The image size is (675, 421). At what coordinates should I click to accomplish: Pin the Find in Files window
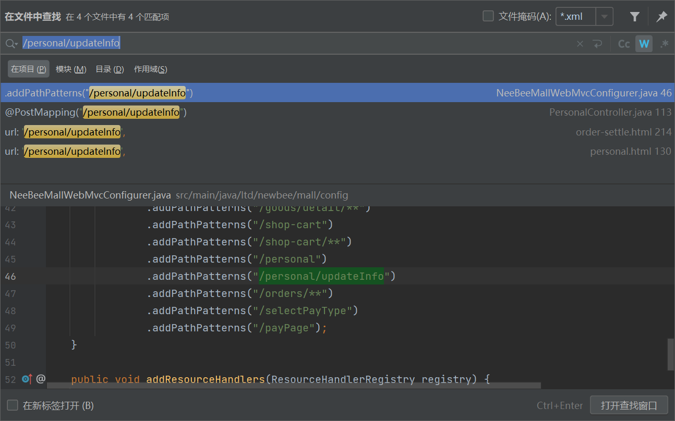(x=661, y=17)
